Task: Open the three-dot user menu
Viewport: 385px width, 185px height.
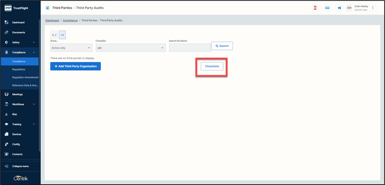Action: (x=373, y=8)
